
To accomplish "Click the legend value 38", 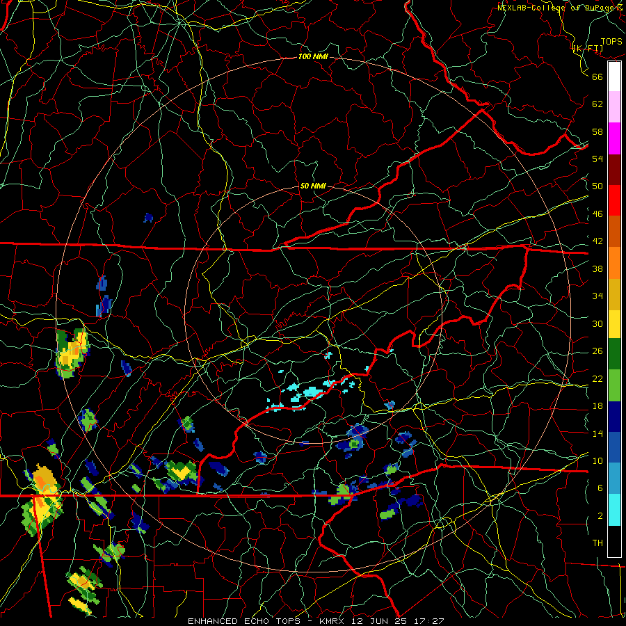I will click(x=597, y=268).
